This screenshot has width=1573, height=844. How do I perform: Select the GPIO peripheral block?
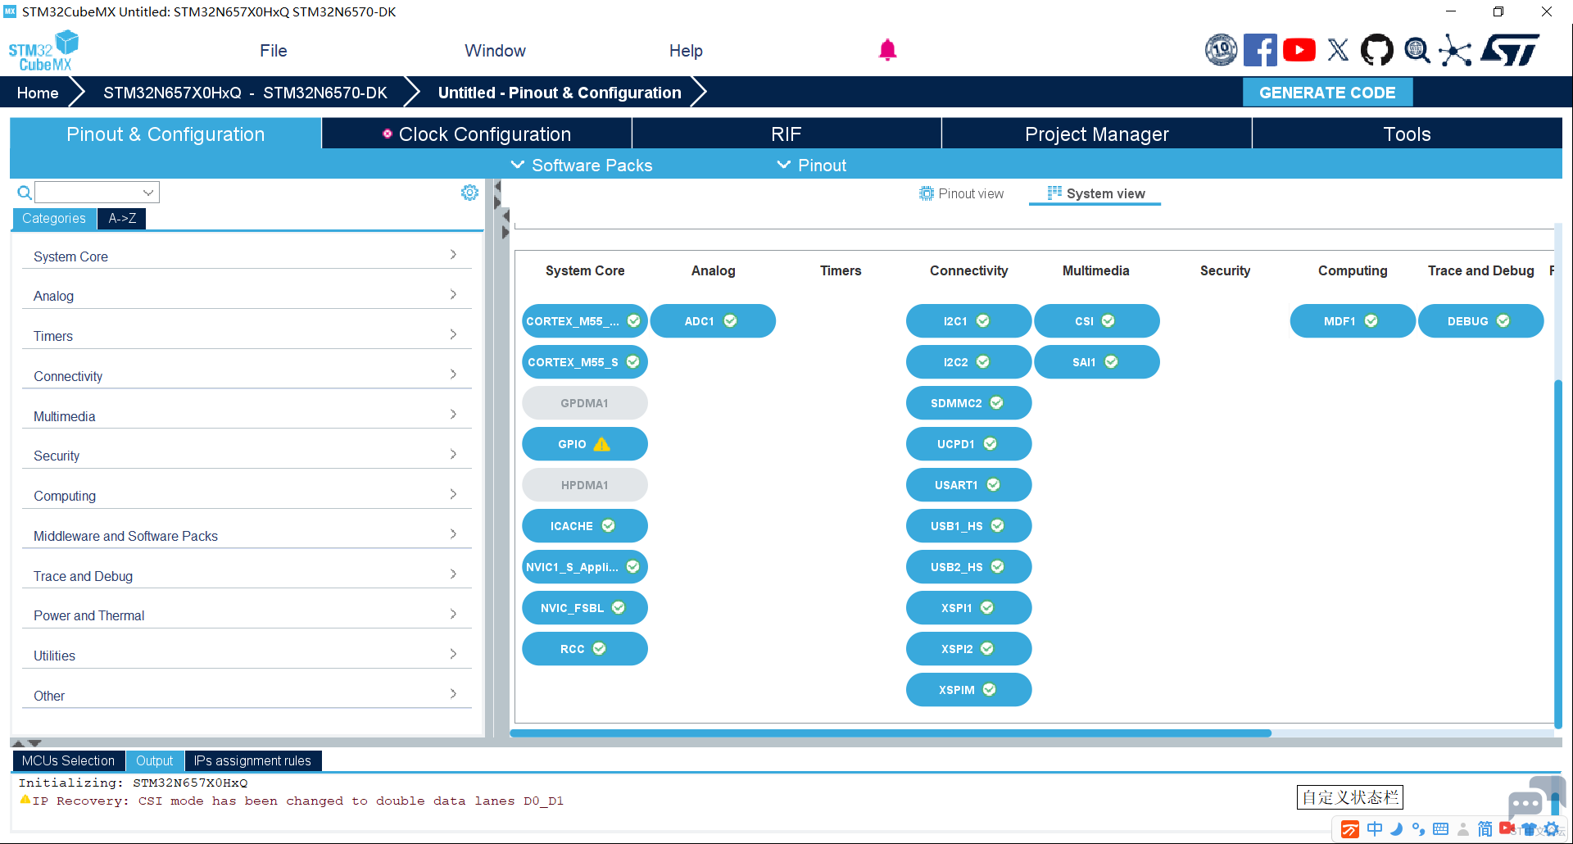click(x=585, y=444)
